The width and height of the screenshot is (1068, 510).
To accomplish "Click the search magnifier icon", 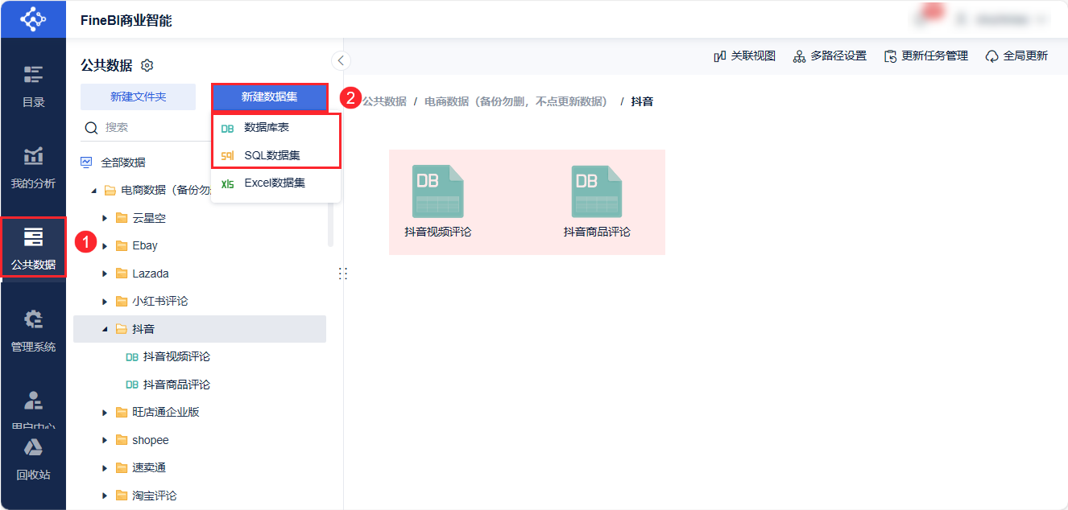I will pos(91,128).
